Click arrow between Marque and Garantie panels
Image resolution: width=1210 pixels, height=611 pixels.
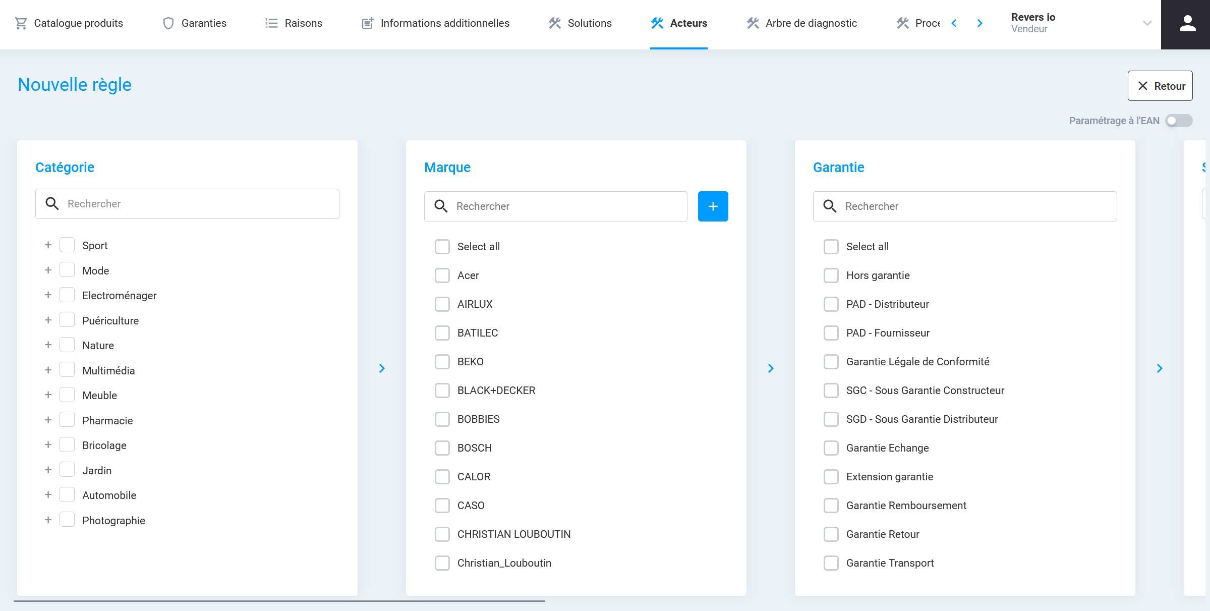tap(771, 368)
